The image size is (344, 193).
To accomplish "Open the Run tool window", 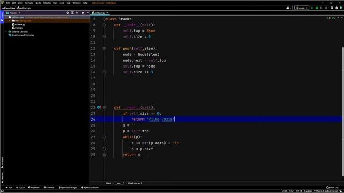I will pos(9,188).
